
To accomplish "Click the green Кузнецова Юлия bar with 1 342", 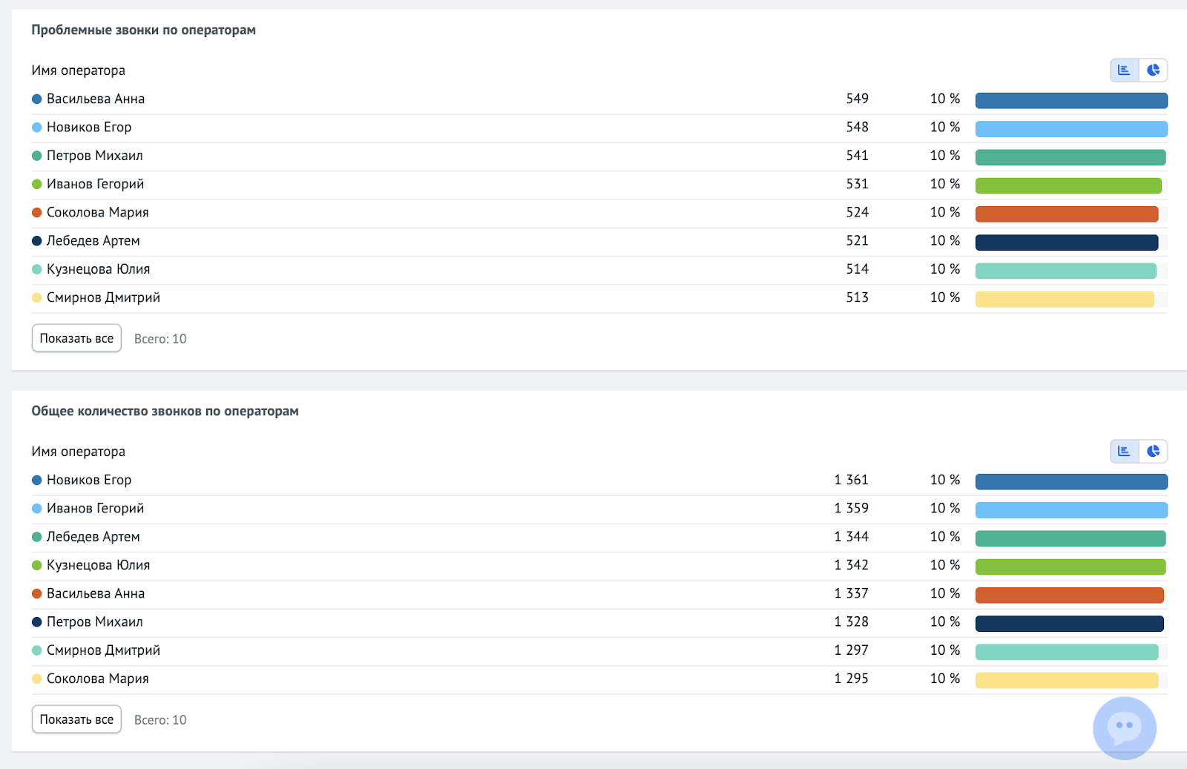I will [1071, 567].
